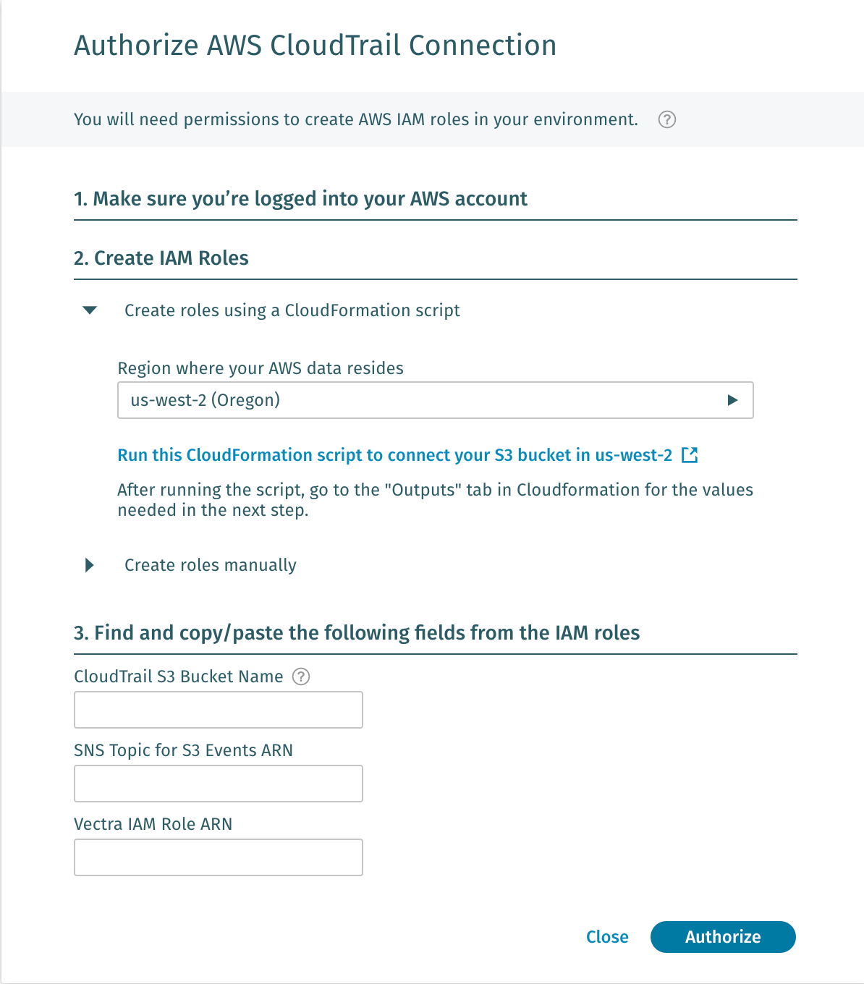Viewport: 864px width, 984px height.
Task: Click the help icon beside the IAM permissions notice
Action: click(x=667, y=120)
